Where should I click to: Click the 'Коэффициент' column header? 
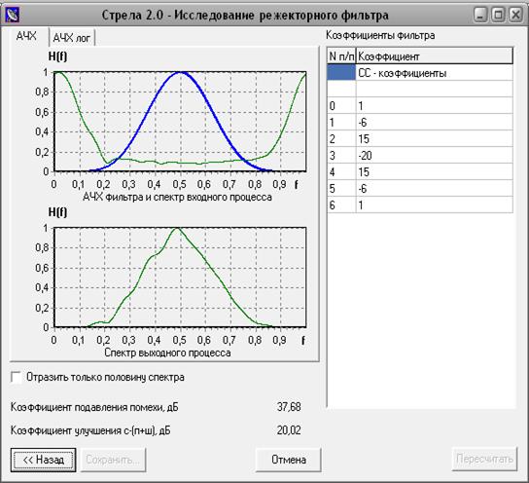point(435,56)
